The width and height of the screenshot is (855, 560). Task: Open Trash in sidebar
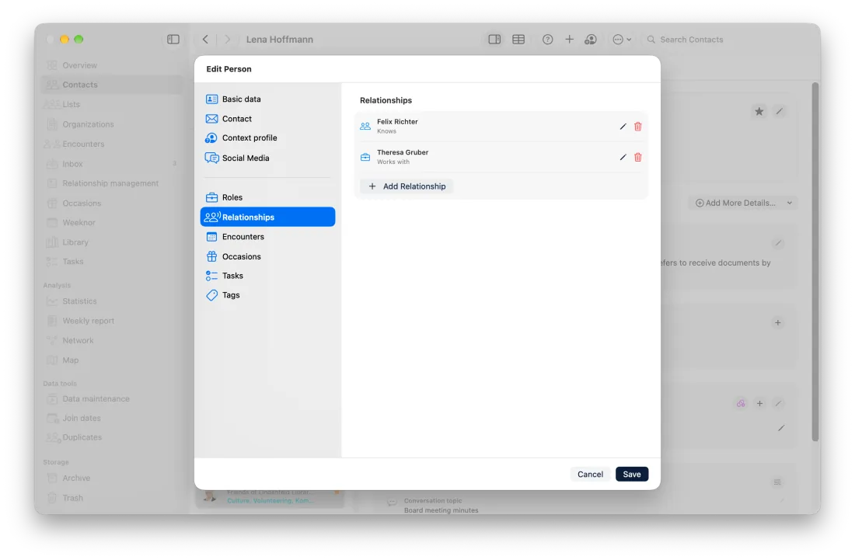(113, 498)
